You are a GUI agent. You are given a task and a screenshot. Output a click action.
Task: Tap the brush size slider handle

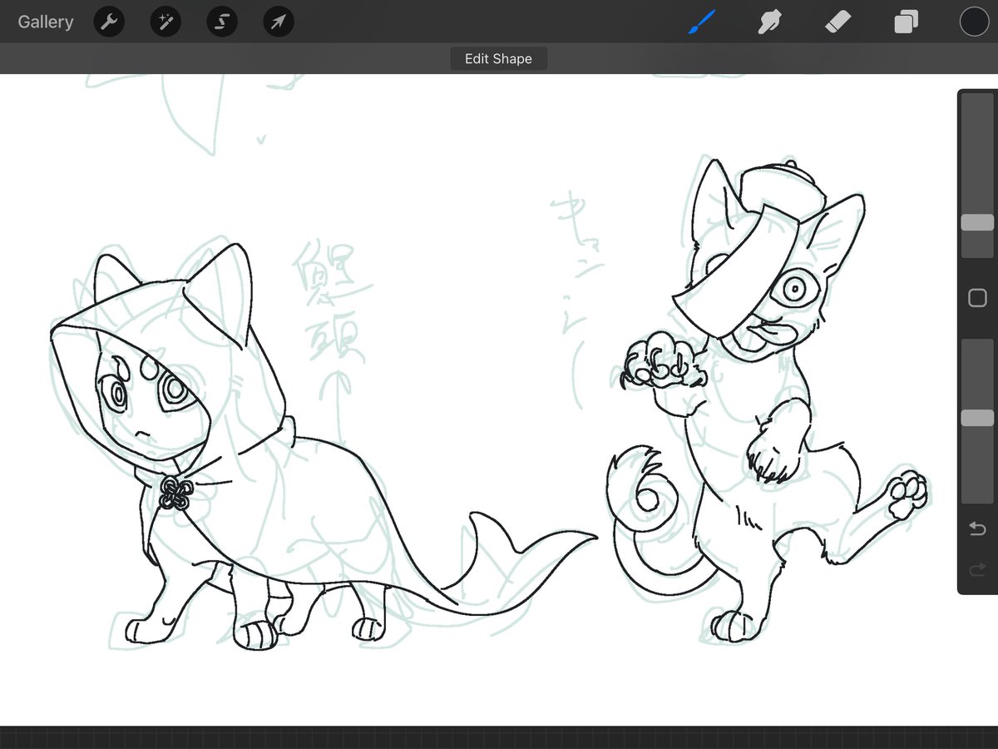(x=977, y=222)
